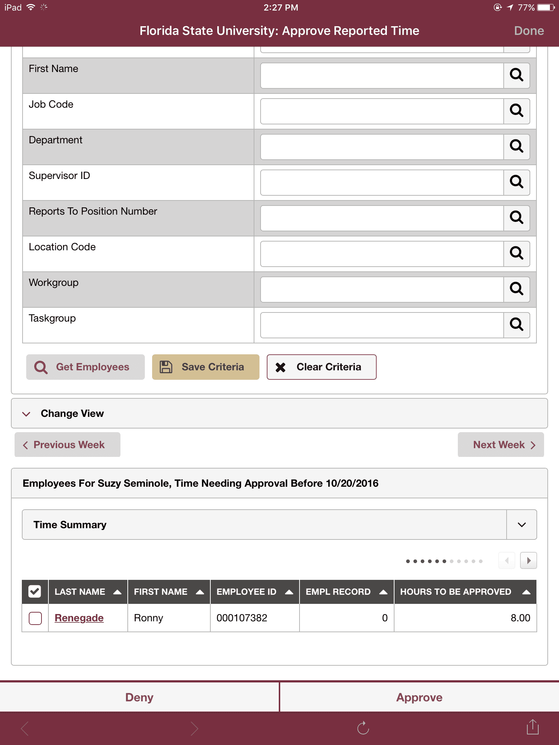This screenshot has height=745, width=559.
Task: Open the Supervisor ID search icon
Action: pyautogui.click(x=516, y=182)
